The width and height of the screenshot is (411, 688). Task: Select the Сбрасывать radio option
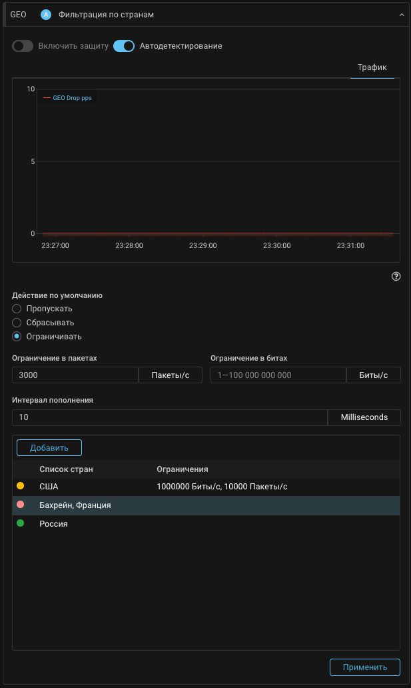17,323
